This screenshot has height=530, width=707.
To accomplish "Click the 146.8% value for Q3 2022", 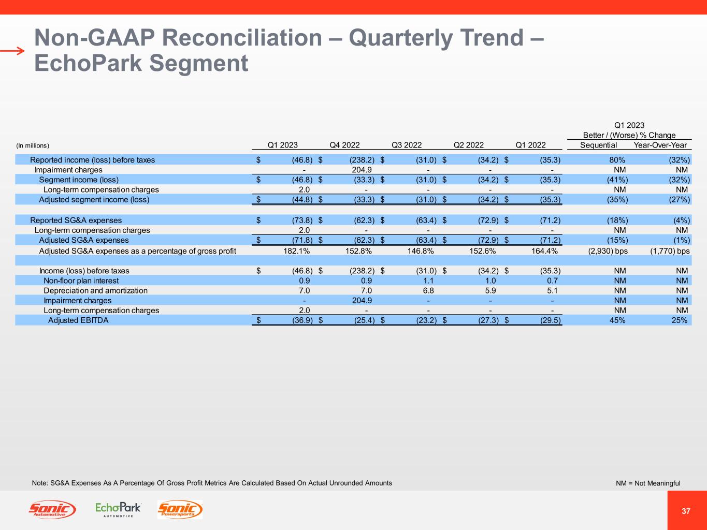I will click(421, 251).
